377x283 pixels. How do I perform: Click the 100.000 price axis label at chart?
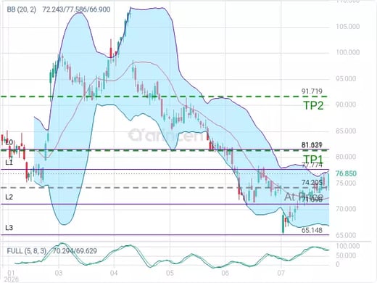[x=348, y=52]
